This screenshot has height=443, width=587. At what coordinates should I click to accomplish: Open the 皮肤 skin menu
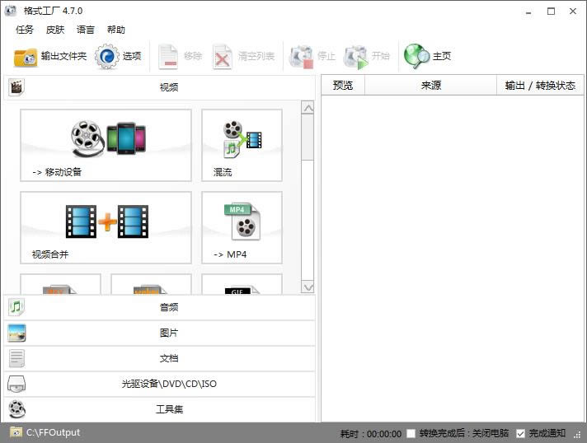pyautogui.click(x=55, y=30)
